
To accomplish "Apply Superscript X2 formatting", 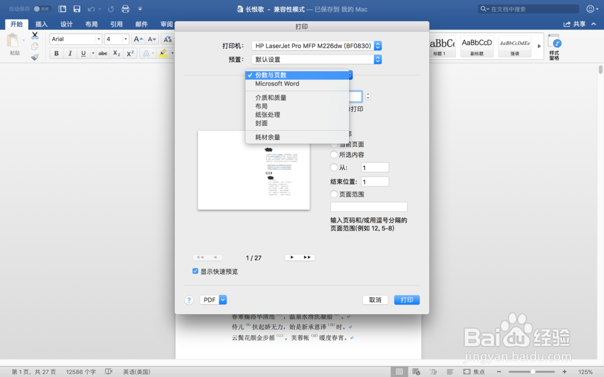I will tap(130, 54).
